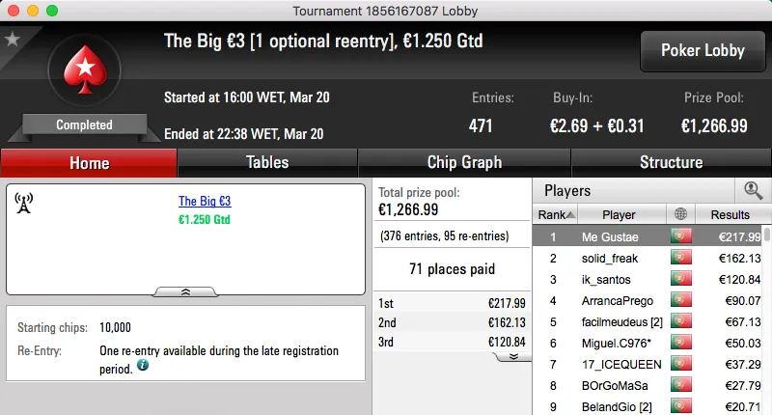Switch to the Tables tab

(267, 162)
